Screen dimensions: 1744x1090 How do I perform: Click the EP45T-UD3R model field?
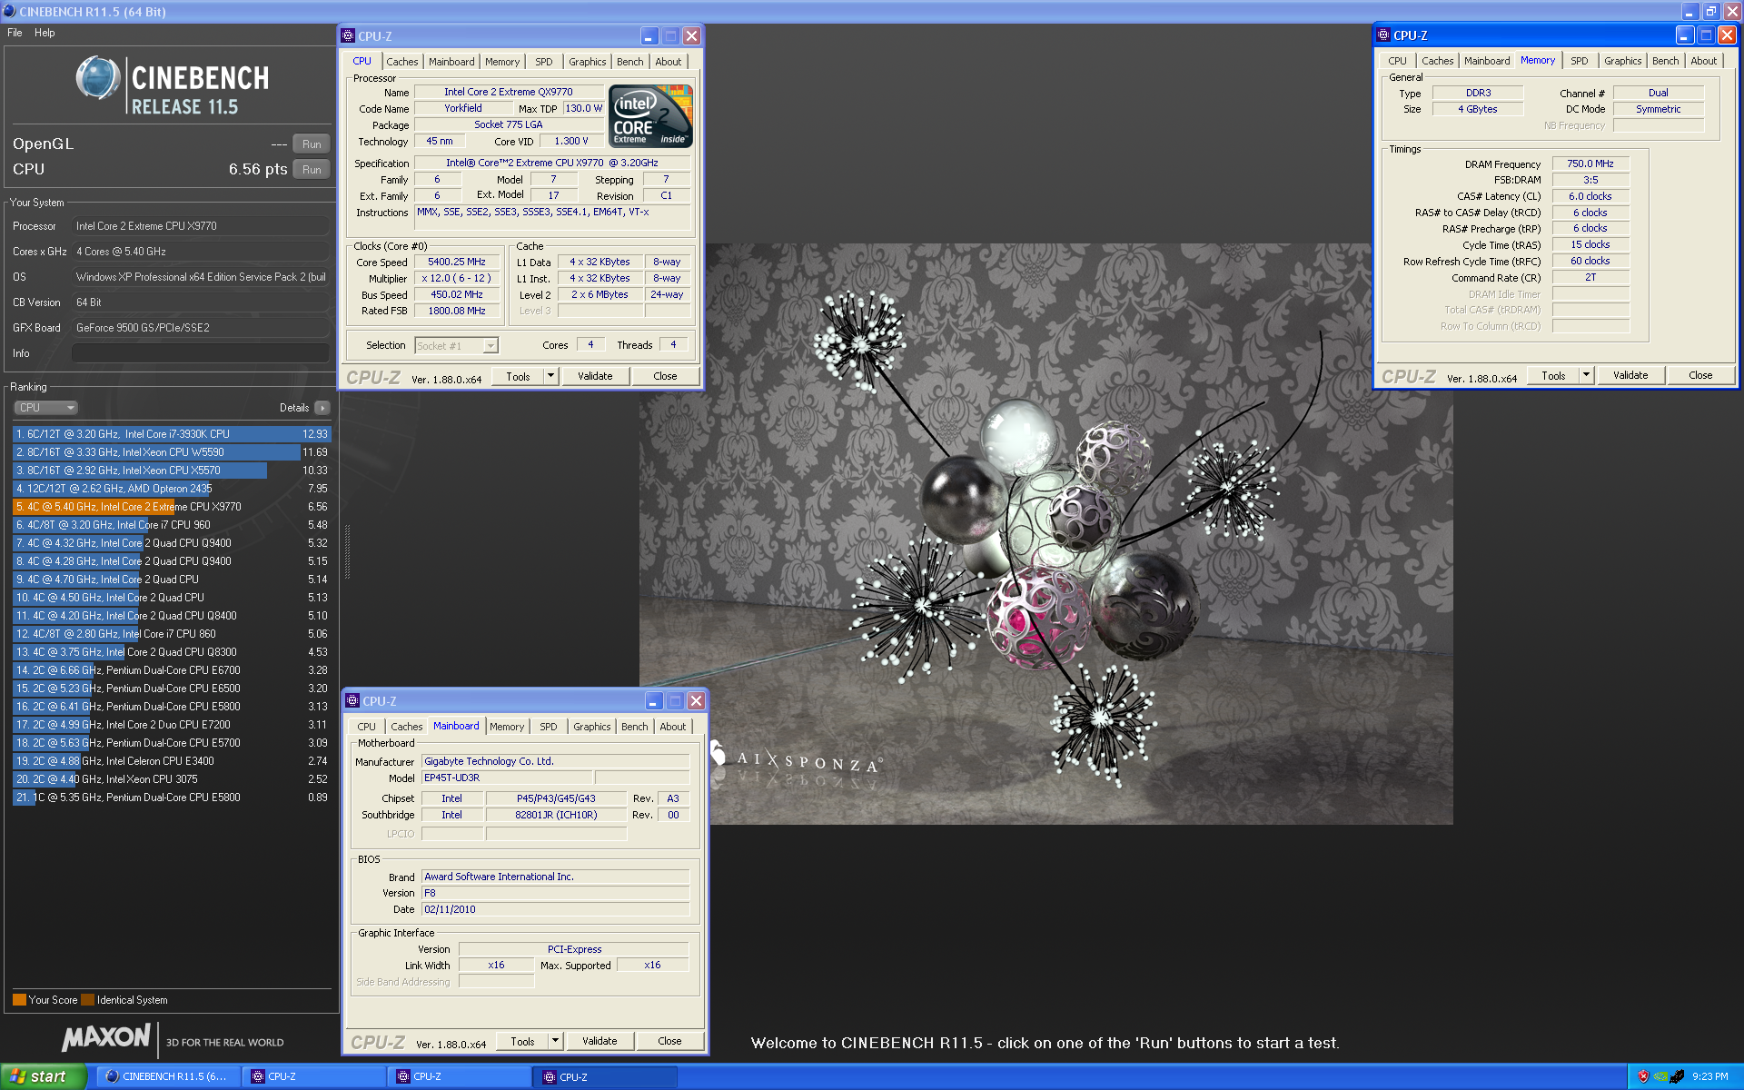click(x=507, y=778)
